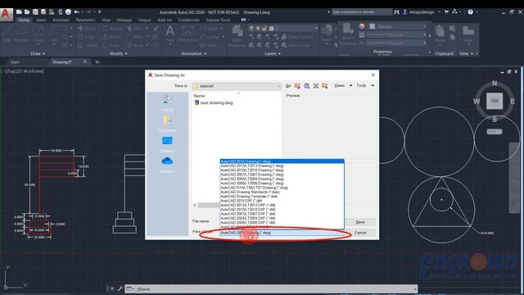Screen dimensions: 524x295
Task: Open the 2D Wireframe visual style control
Action: point(29,71)
